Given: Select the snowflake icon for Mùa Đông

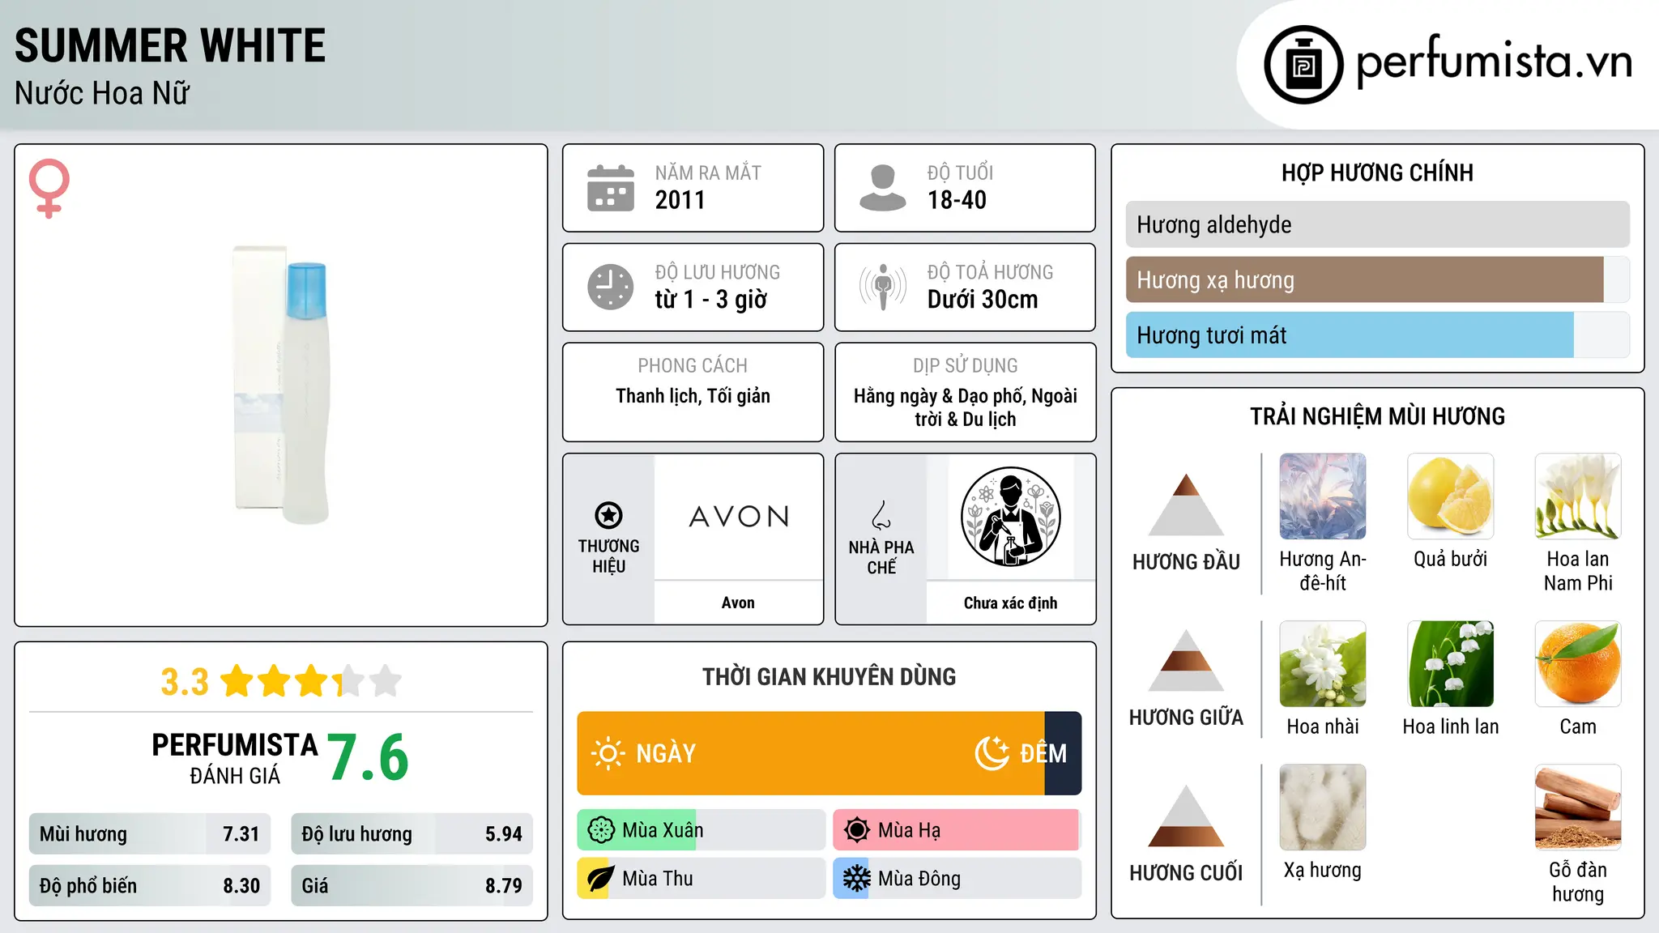Looking at the screenshot, I should pos(856,879).
